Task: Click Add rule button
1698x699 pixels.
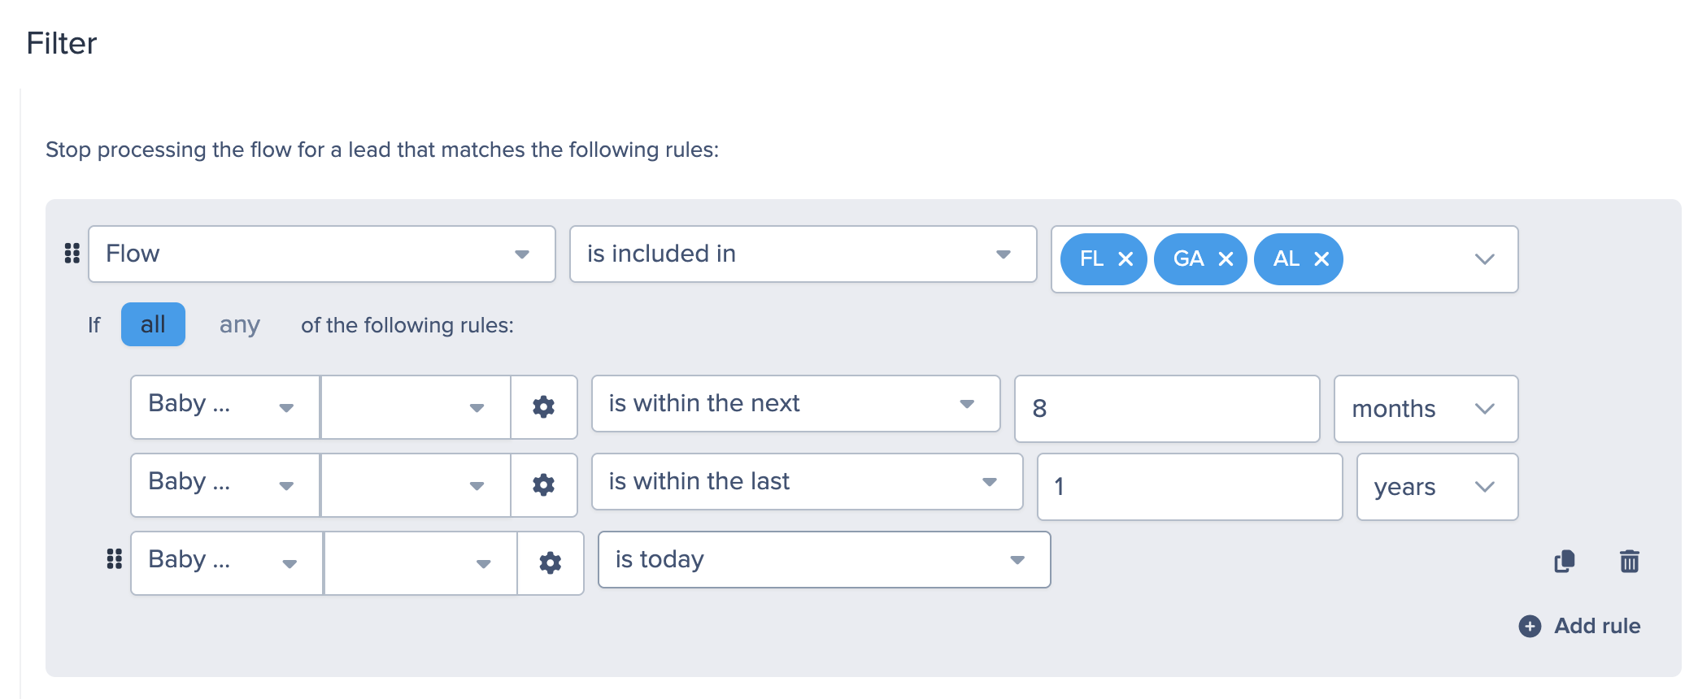Action: 1579,626
